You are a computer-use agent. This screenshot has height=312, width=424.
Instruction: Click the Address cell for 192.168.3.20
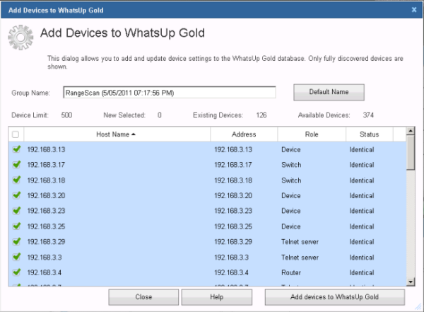233,195
